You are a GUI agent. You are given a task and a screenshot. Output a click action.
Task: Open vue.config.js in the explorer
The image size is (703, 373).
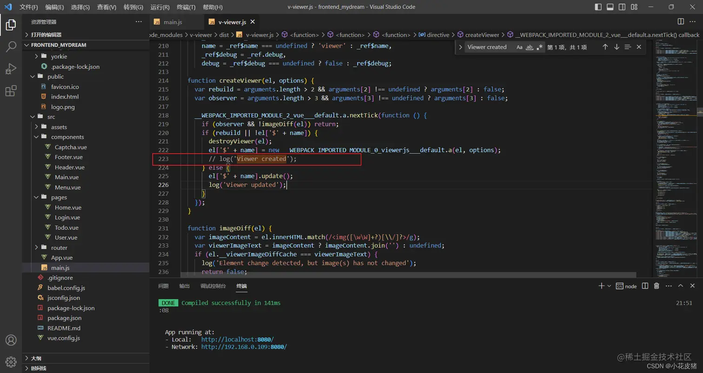(64, 338)
